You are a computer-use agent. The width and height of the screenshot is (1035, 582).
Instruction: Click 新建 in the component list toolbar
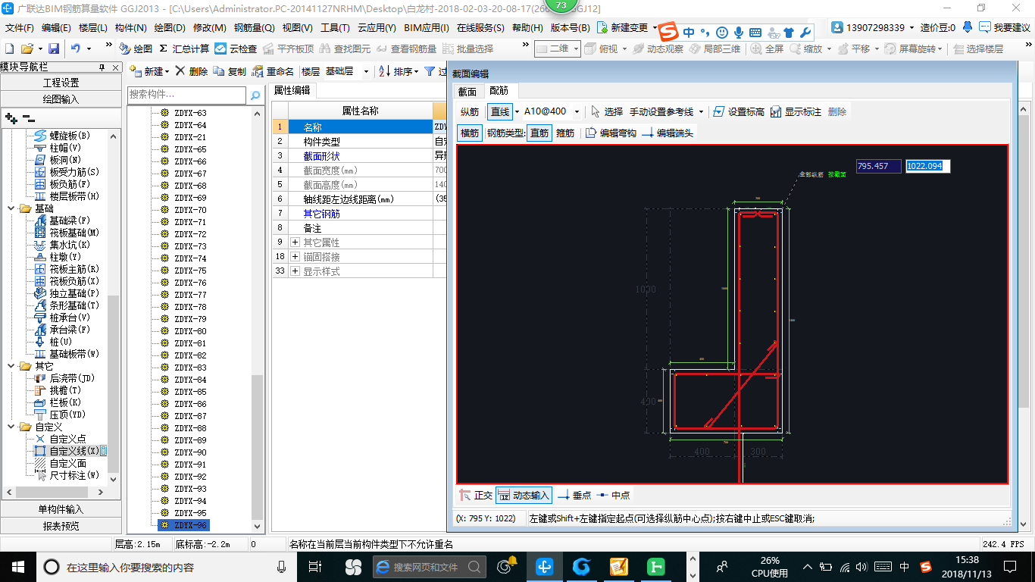click(x=149, y=71)
